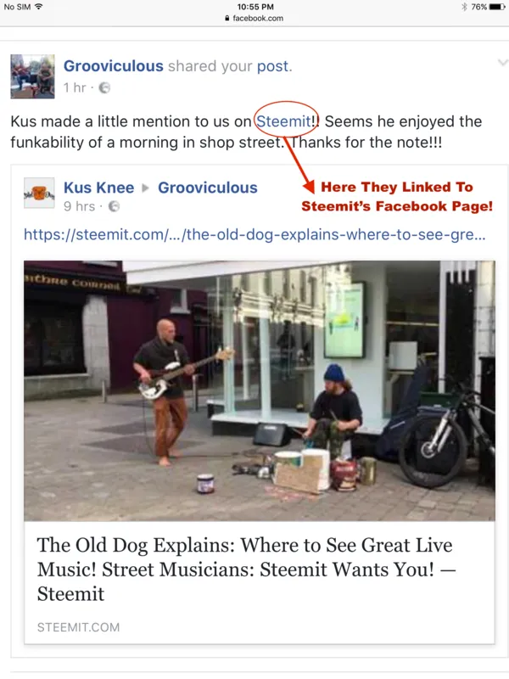The image size is (509, 679).
Task: Tap the Wi-Fi status icon
Action: (38, 7)
